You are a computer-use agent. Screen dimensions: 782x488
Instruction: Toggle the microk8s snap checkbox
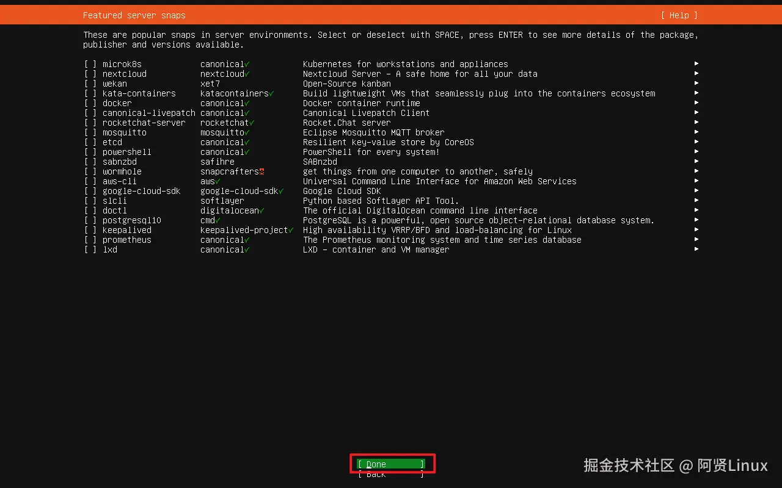90,64
